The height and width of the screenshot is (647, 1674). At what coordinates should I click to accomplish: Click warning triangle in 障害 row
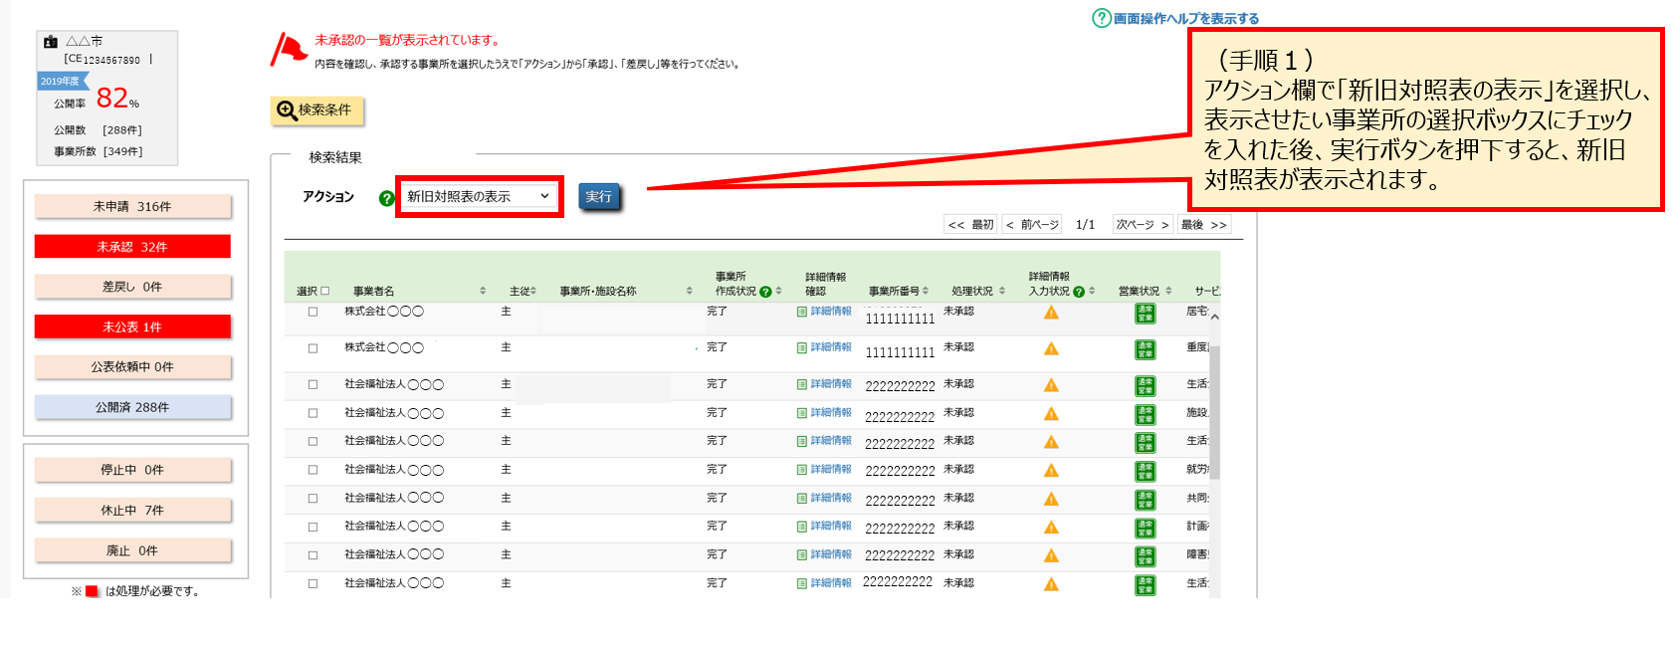pyautogui.click(x=1051, y=556)
